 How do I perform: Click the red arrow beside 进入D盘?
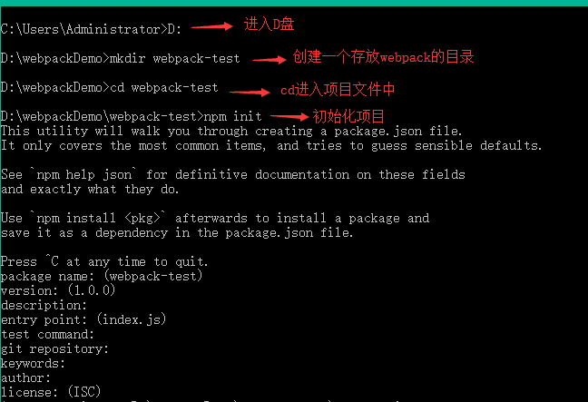coord(211,26)
